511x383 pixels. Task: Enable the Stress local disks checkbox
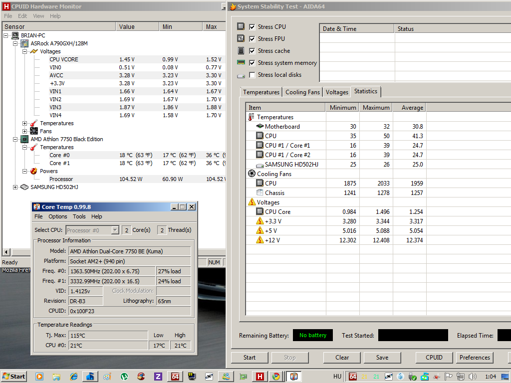pos(252,75)
